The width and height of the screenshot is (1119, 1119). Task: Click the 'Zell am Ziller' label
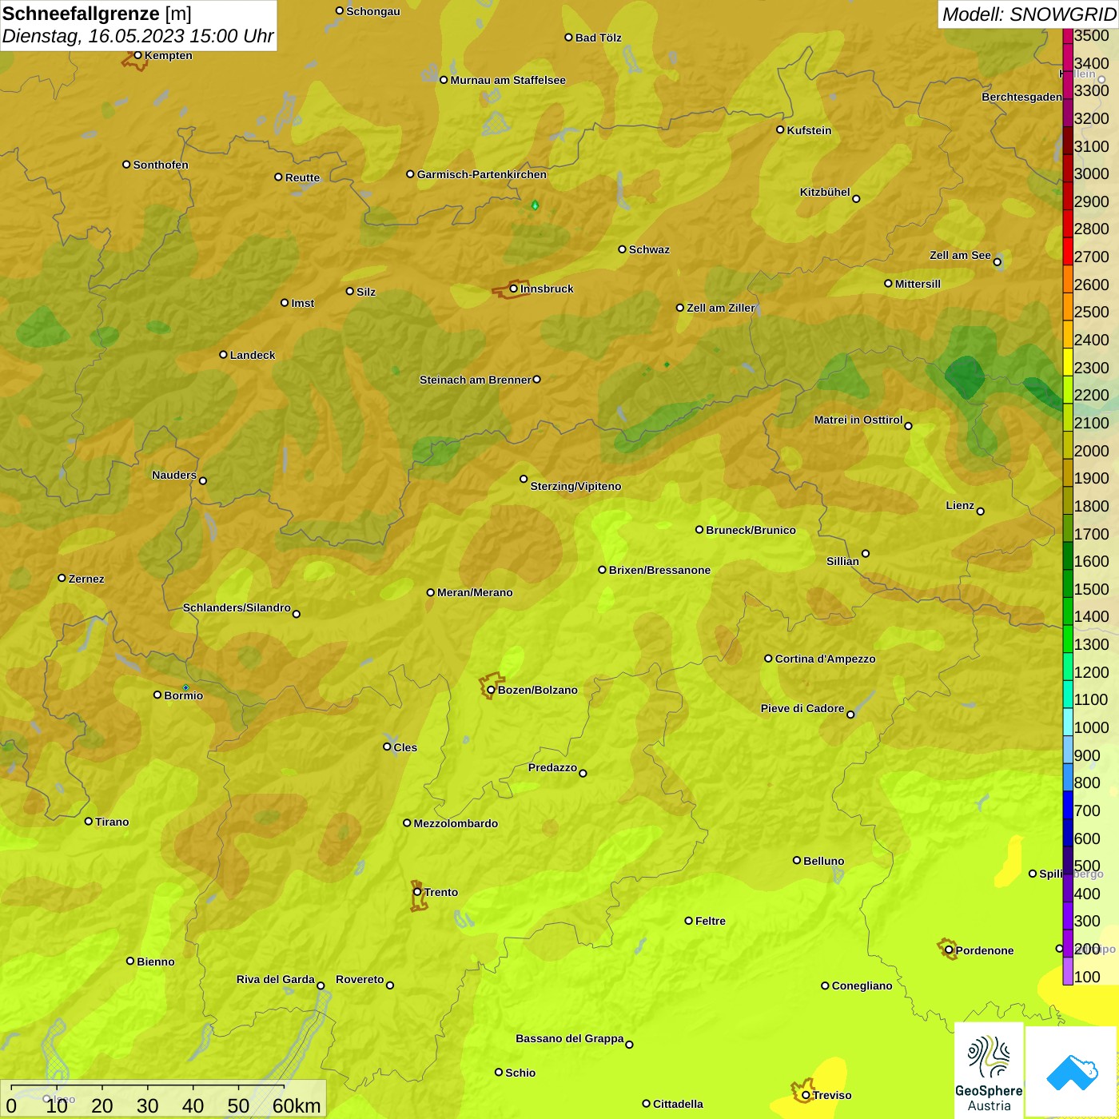click(x=721, y=308)
